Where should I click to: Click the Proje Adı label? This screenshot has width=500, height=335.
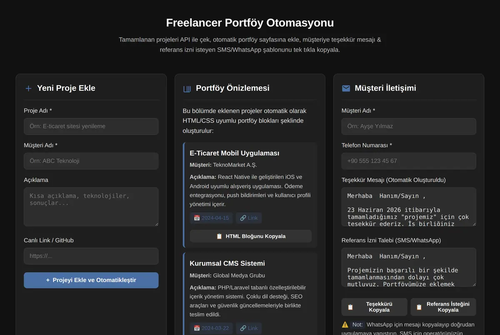click(38, 111)
